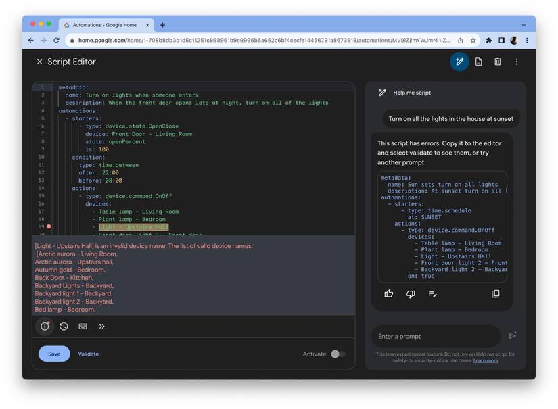Expand the Chrome tab search chevron
The image size is (558, 409).
524,25
